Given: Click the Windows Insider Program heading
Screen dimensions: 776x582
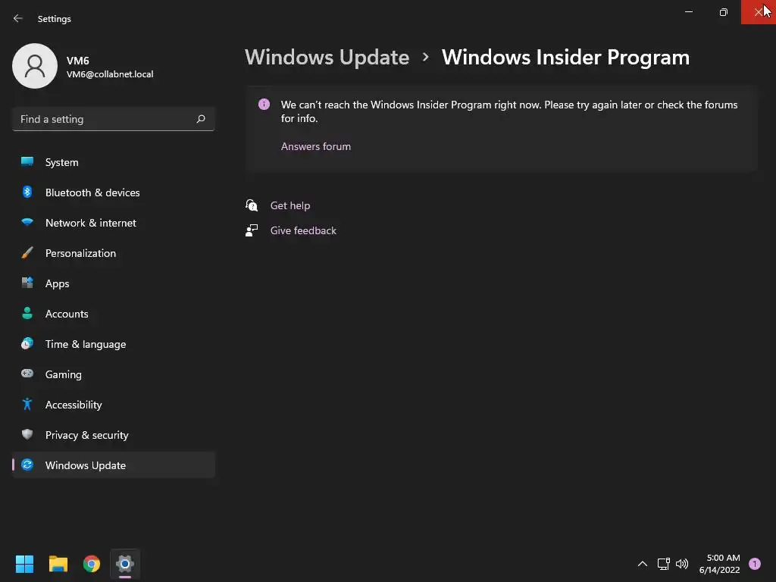Looking at the screenshot, I should pyautogui.click(x=565, y=58).
